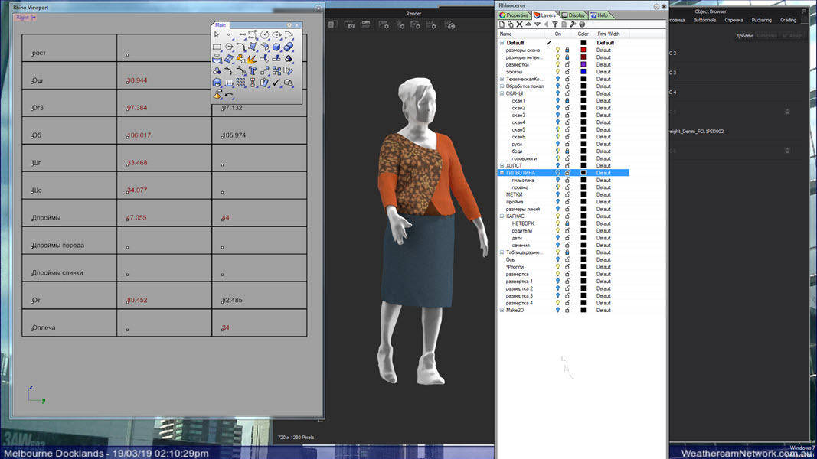The image size is (817, 459).
Task: Delete layer using the X icon
Action: [519, 24]
